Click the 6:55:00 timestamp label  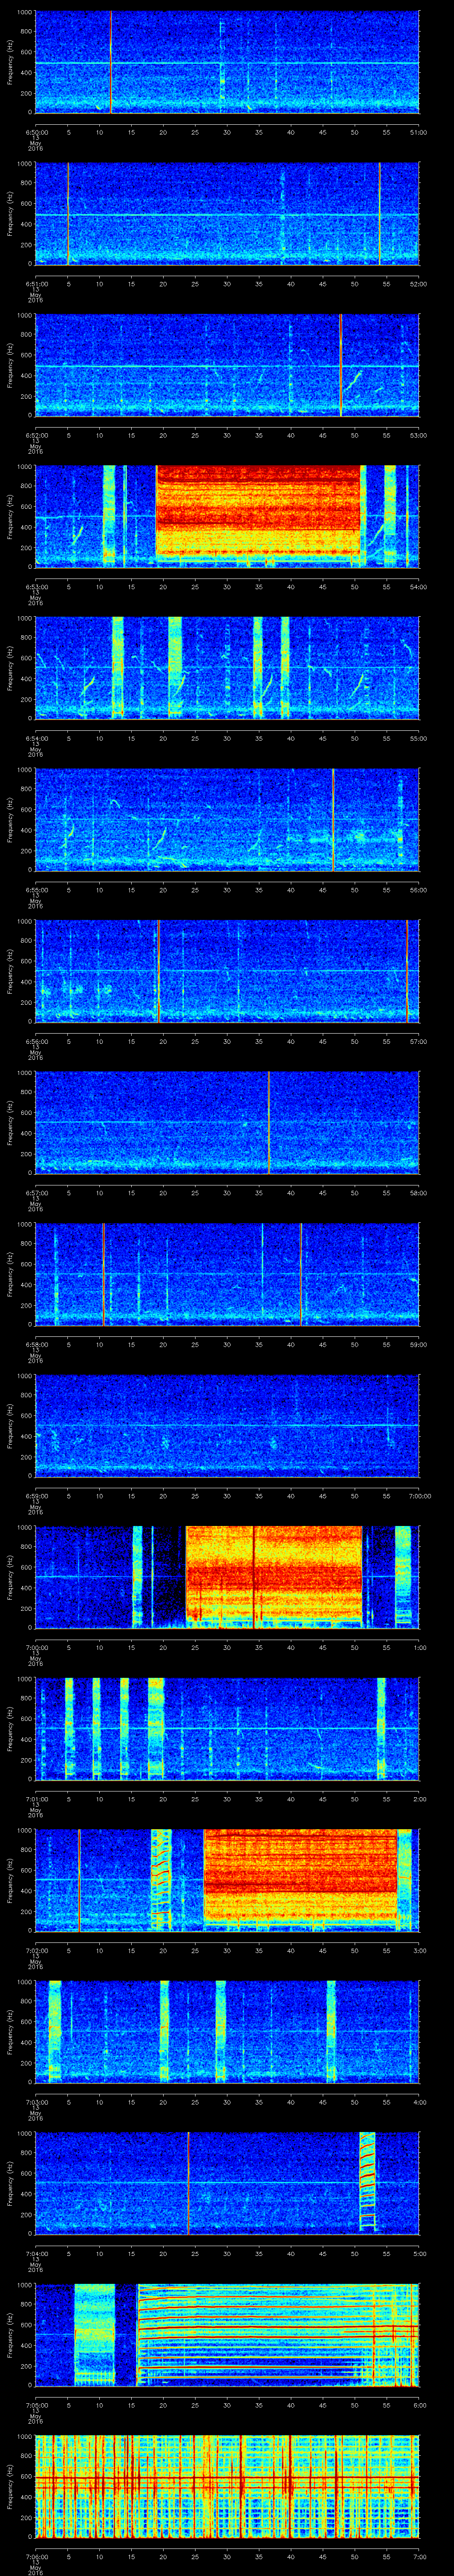[x=36, y=890]
